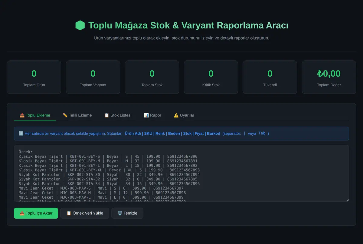
Task: Open the Tekli Ekleme tab
Action: coord(77,115)
